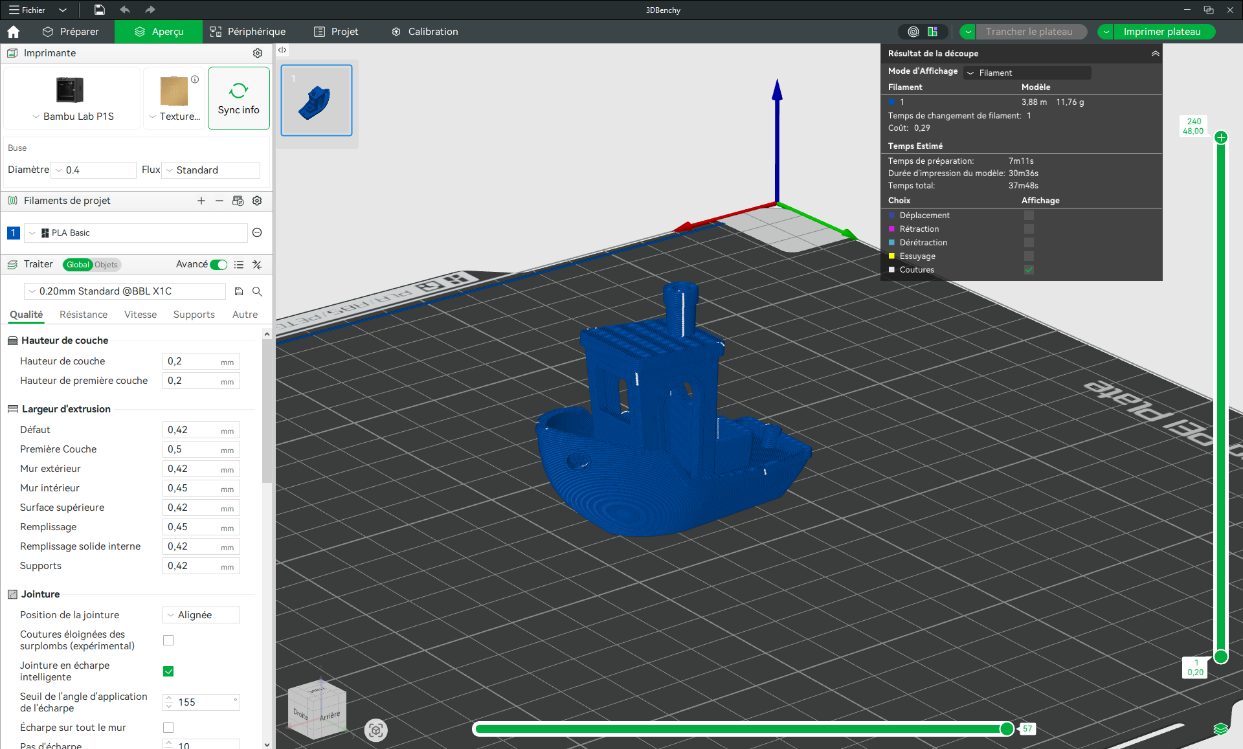1243x749 pixels.
Task: Open Mode d'Affichage Filament dropdown
Action: (1027, 73)
